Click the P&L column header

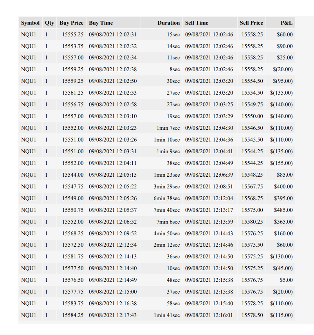pos(281,23)
